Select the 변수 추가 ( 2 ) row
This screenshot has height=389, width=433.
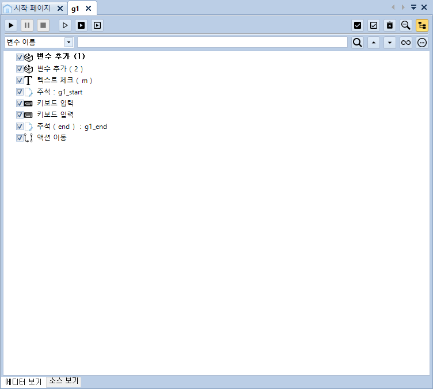(60, 68)
